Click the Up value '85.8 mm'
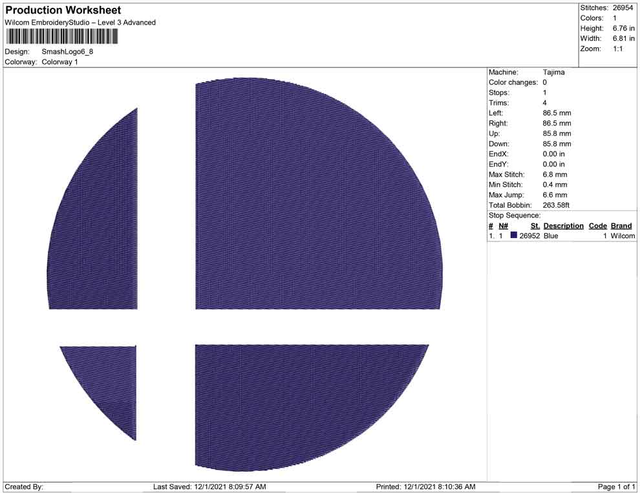This screenshot has width=640, height=493. coord(557,133)
